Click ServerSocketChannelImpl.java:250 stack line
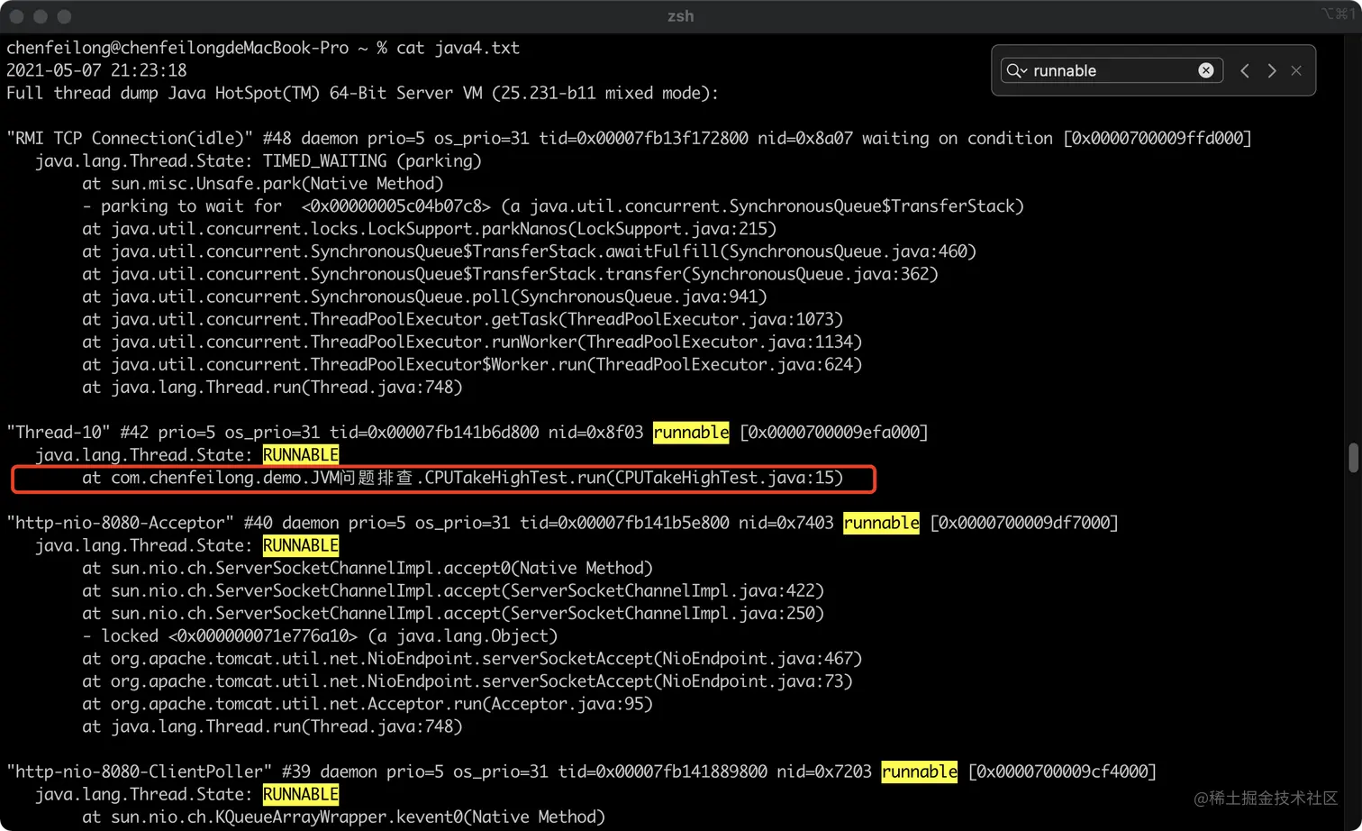This screenshot has width=1362, height=831. coord(453,613)
